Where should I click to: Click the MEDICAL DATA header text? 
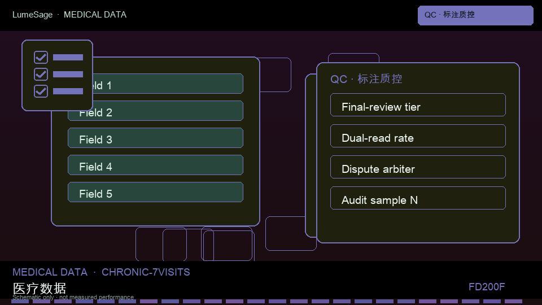tap(95, 15)
